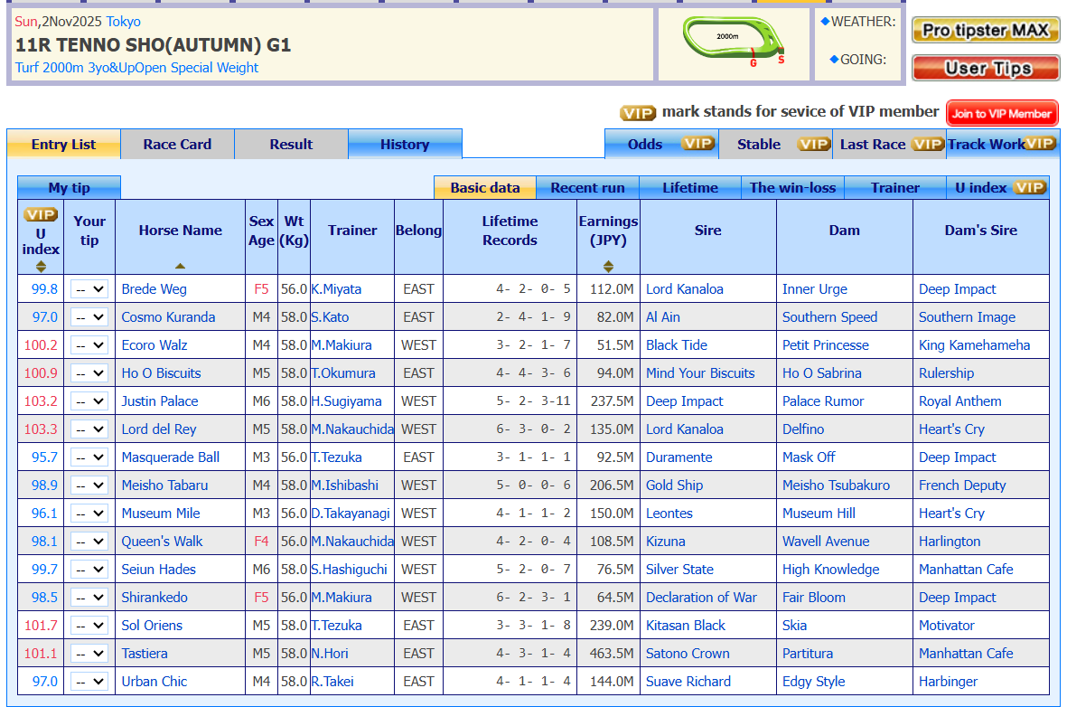Switch to Race Card tab
The width and height of the screenshot is (1067, 707).
pyautogui.click(x=178, y=145)
